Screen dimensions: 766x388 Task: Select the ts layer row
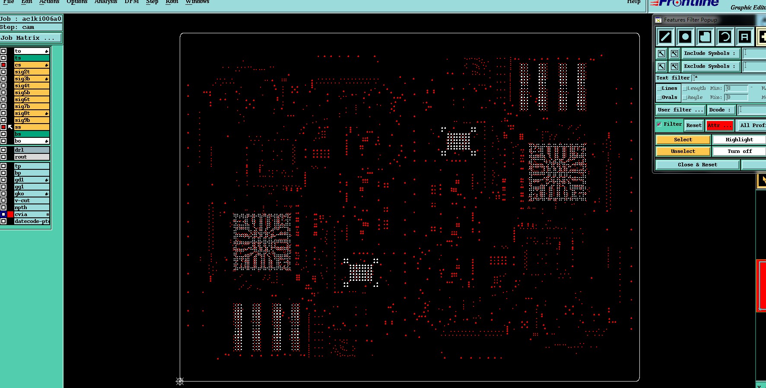coord(32,58)
